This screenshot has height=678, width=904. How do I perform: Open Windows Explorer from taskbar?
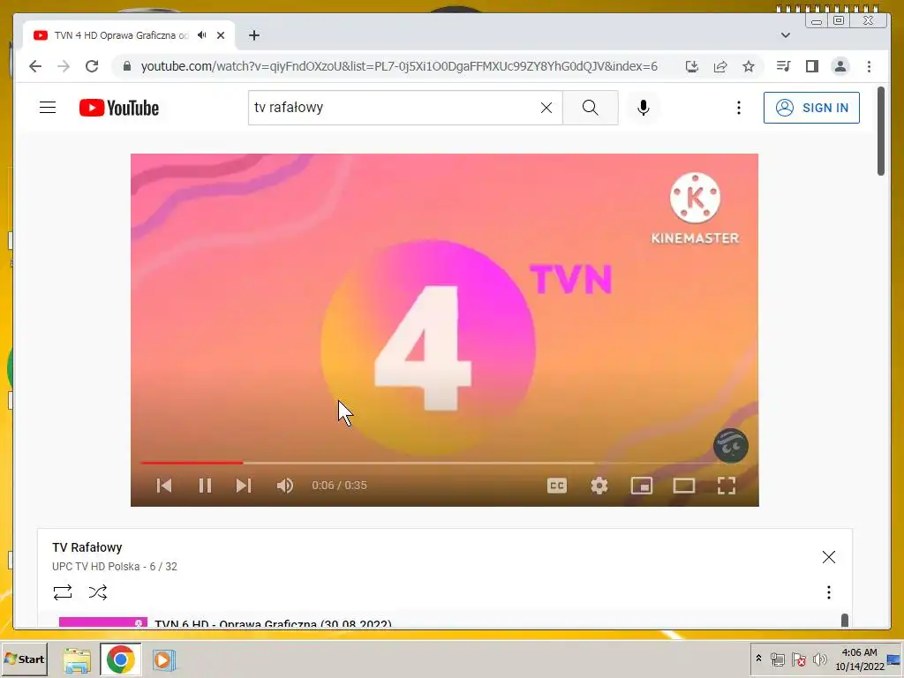pos(77,659)
